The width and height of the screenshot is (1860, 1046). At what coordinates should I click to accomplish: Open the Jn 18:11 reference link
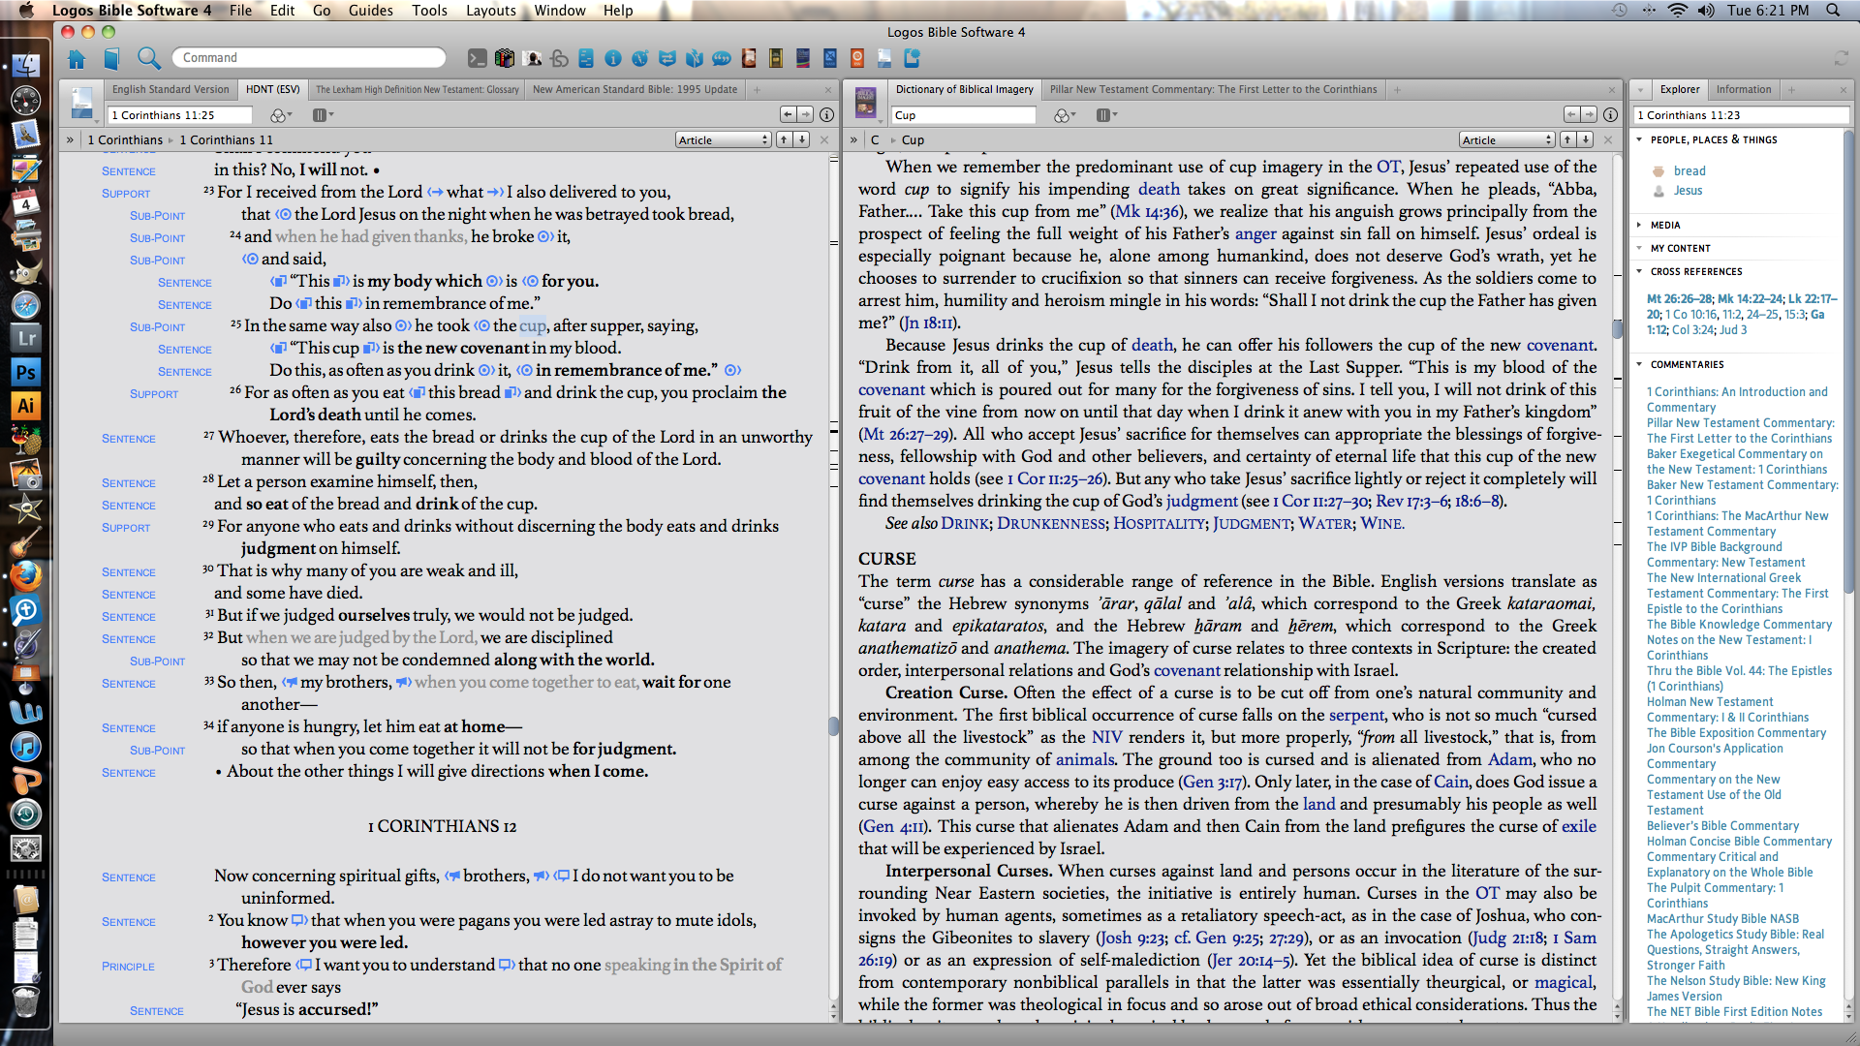pyautogui.click(x=928, y=323)
